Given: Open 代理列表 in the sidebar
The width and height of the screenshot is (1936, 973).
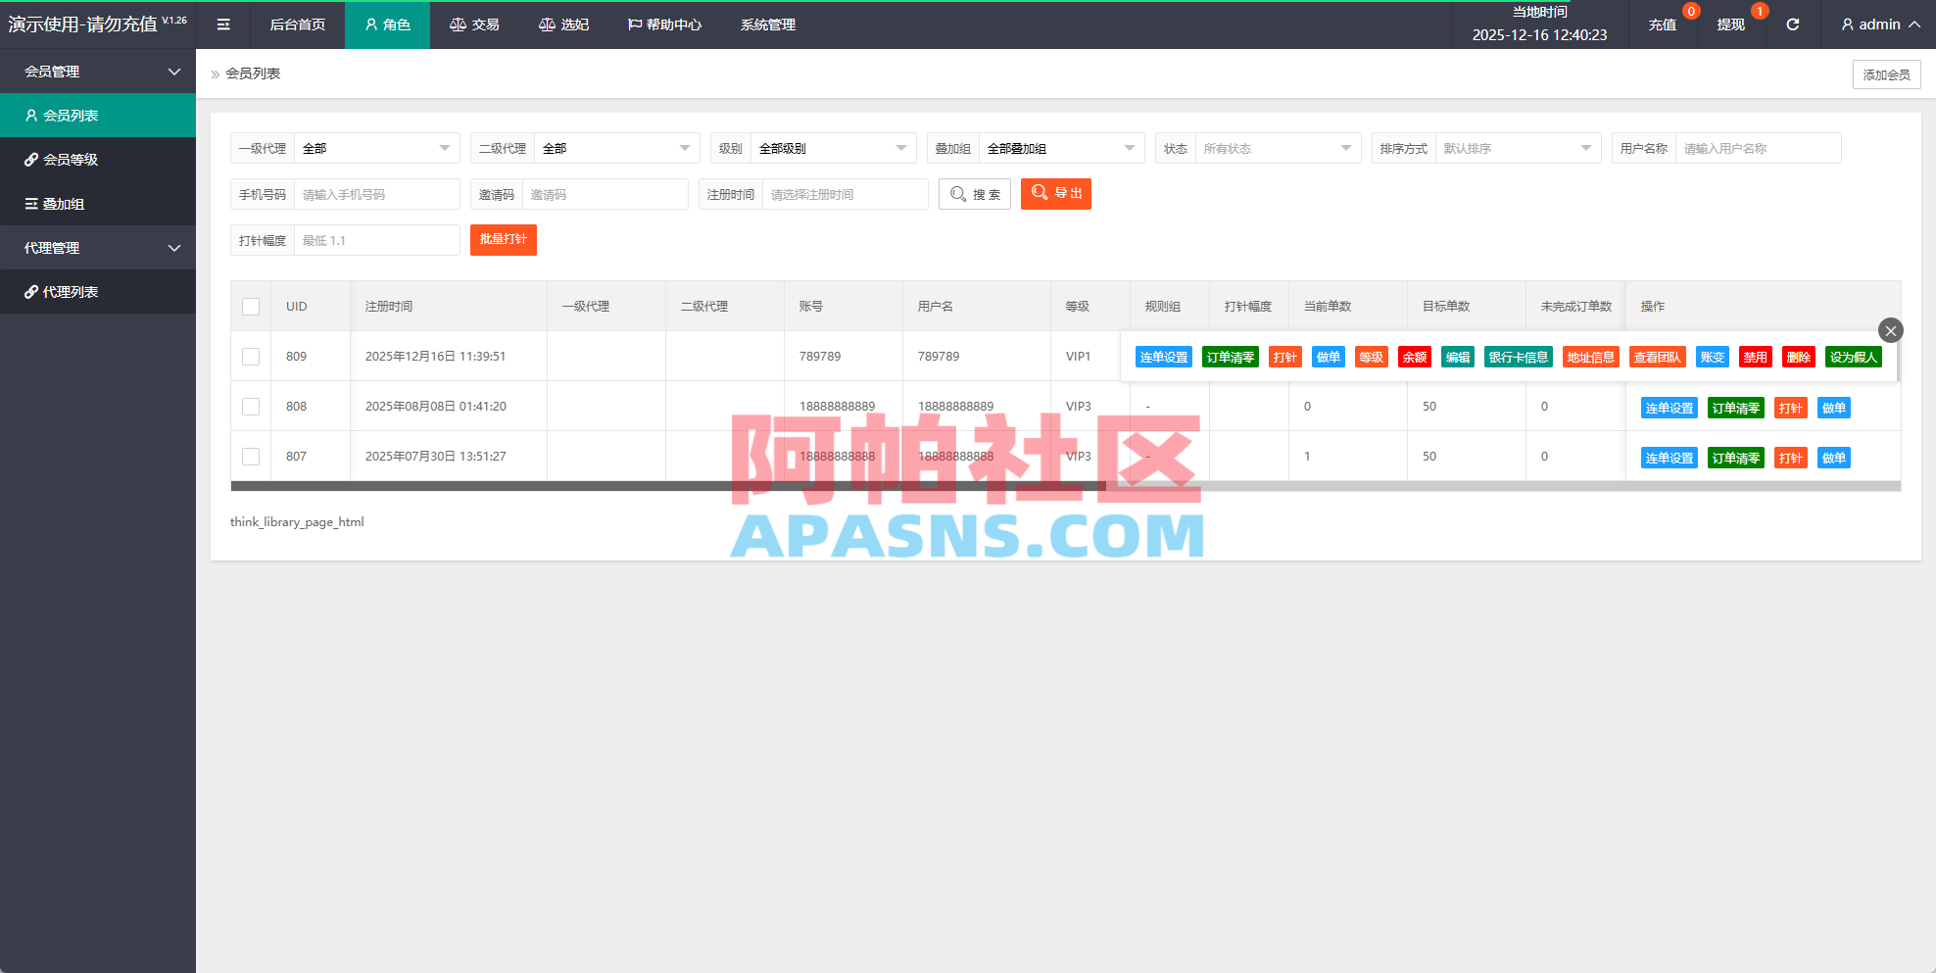Looking at the screenshot, I should [98, 291].
